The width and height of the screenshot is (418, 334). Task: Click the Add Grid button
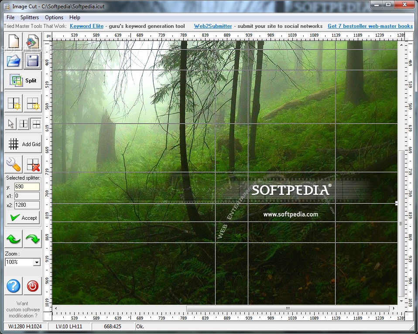click(23, 144)
